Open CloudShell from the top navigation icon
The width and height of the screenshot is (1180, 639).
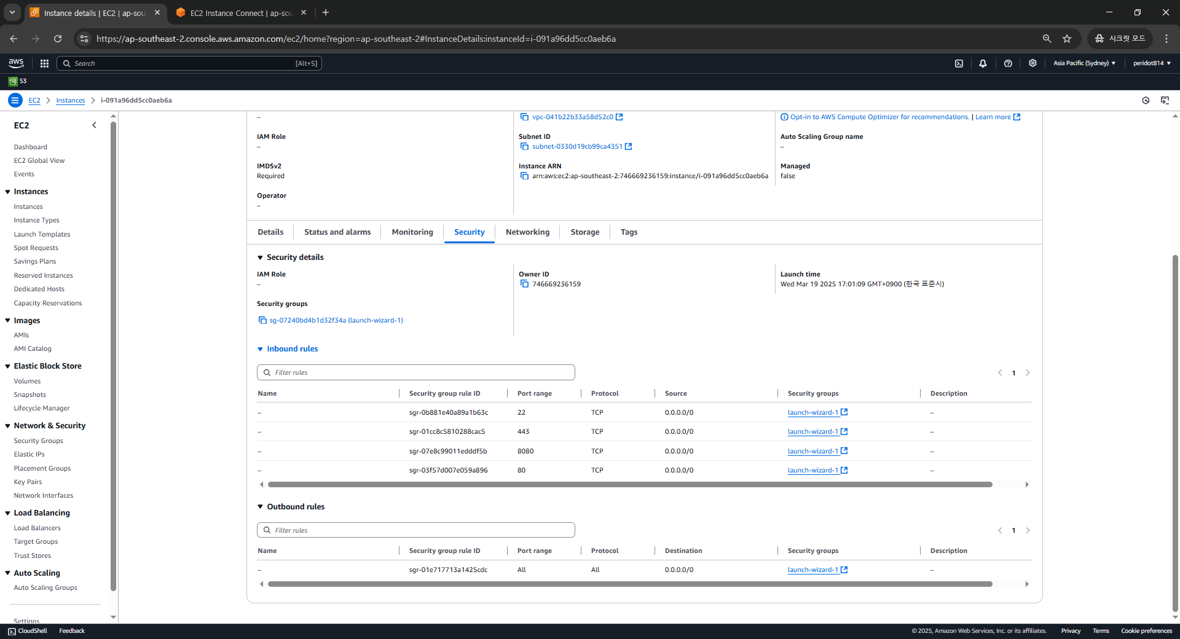coord(959,63)
